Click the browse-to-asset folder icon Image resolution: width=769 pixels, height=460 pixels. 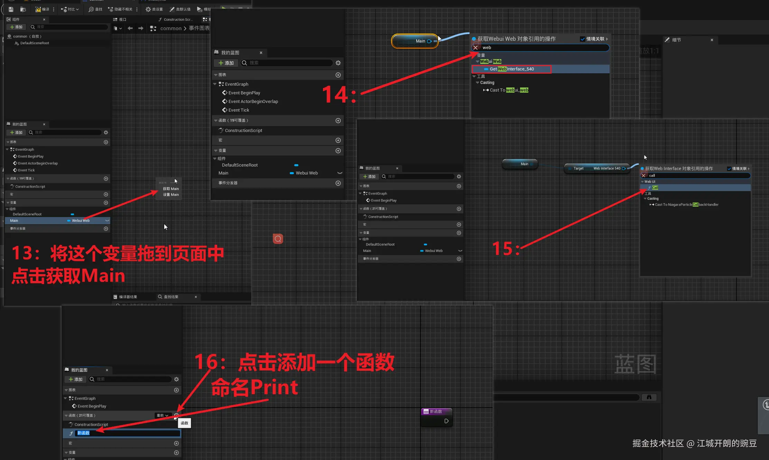(x=23, y=9)
